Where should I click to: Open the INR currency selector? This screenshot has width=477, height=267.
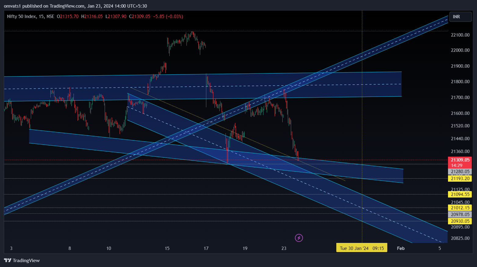[460, 17]
